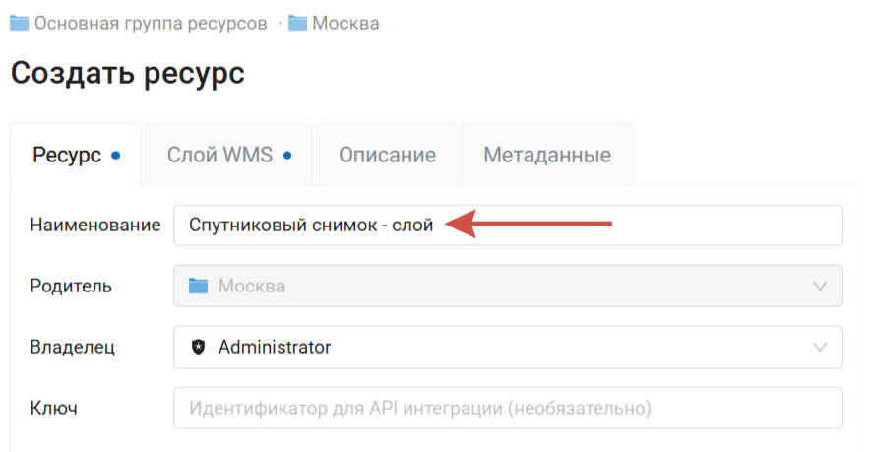This screenshot has width=875, height=452.
Task: Open the Основная группа ресурсов breadcrumb link
Action: point(151,23)
